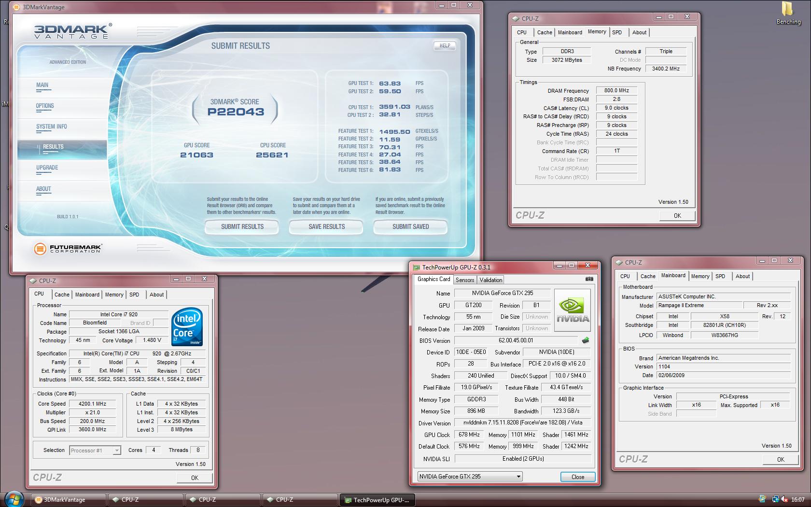Maximize the 3DMarkVantage window

[x=454, y=5]
